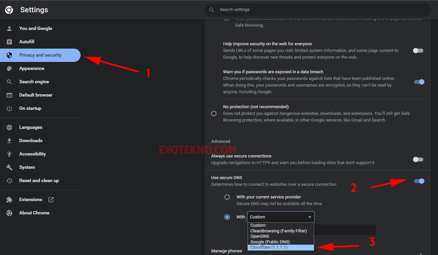The image size is (438, 255).
Task: Click the browser window icon for Default browser
Action: (9, 95)
